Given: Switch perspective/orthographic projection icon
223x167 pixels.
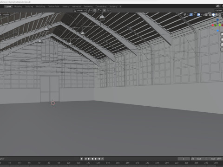Looking at the screenshot, I should pos(222,50).
